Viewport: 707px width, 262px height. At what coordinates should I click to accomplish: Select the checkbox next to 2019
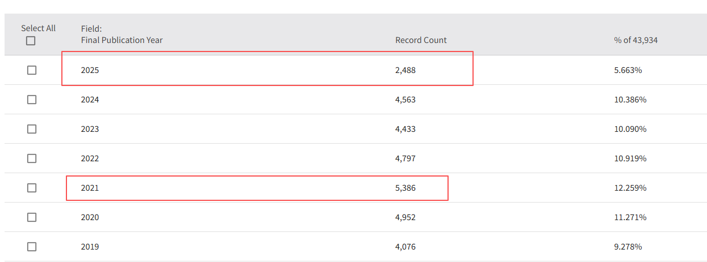32,247
